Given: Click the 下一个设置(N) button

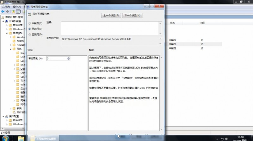Looking at the screenshot, I should (132, 16).
